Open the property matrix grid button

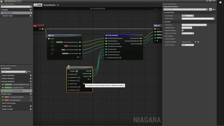pos(210,9)
